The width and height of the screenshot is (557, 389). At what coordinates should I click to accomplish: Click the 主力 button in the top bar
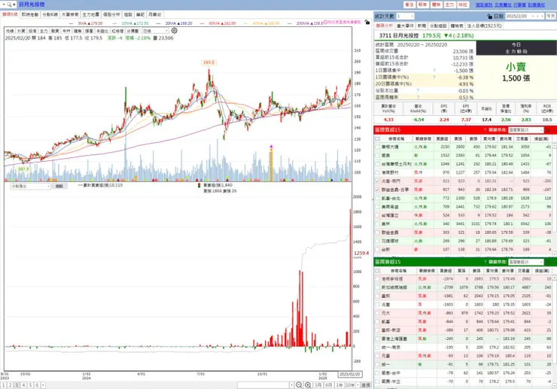pyautogui.click(x=449, y=5)
